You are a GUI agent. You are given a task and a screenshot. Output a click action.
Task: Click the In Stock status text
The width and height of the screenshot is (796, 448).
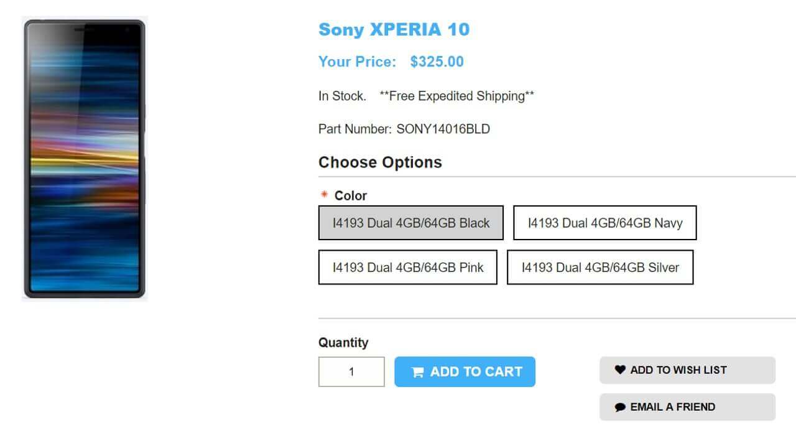tap(342, 96)
